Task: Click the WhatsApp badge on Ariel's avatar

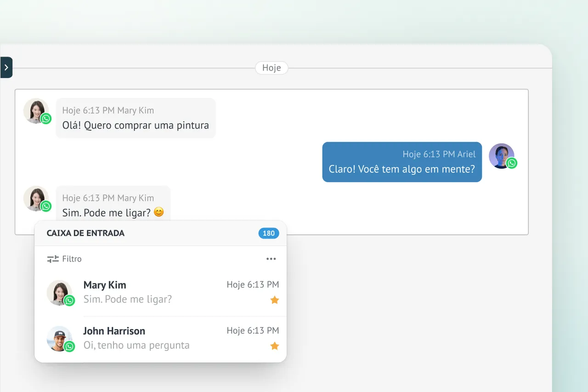Action: coord(512,163)
